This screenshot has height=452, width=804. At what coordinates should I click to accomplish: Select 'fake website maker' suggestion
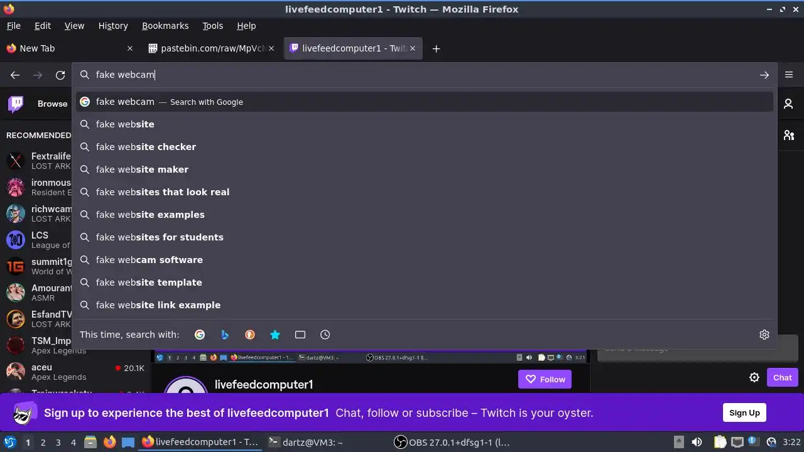425,169
